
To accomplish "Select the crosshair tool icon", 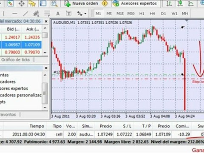I will tap(22, 3).
